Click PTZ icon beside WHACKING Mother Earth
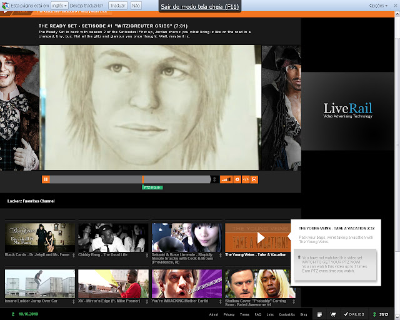Viewport: 400px width, 320px height. 221,301
